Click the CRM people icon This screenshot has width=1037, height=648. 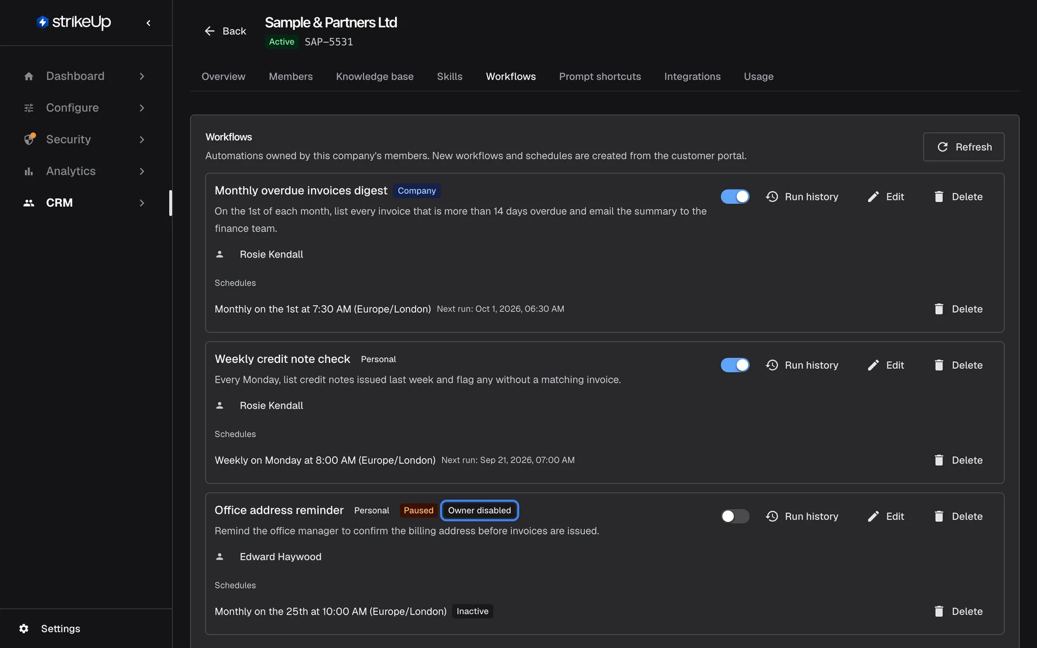tap(29, 203)
